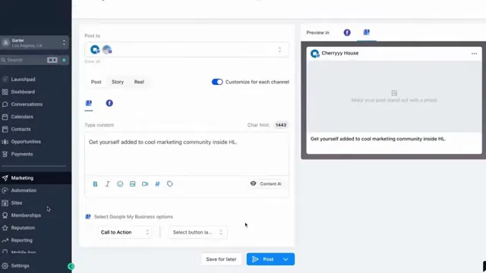Click the blue Post button
Screen dimensions: 486x273
click(x=264, y=259)
